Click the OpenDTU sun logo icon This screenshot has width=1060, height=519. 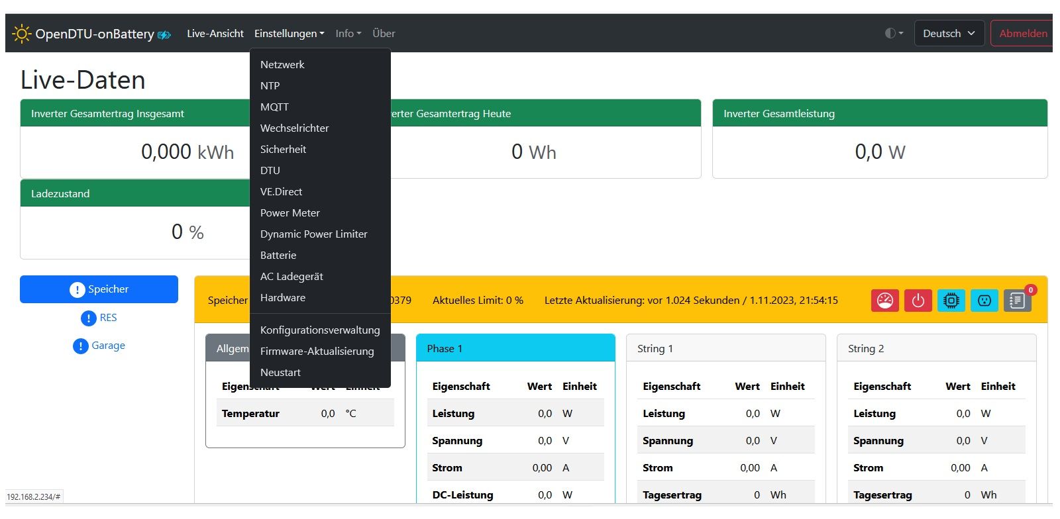coord(21,33)
